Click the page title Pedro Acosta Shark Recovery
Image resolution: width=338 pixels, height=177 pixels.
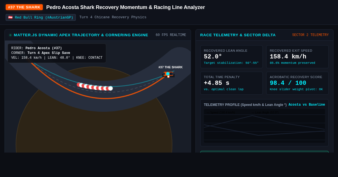pos(126,7)
